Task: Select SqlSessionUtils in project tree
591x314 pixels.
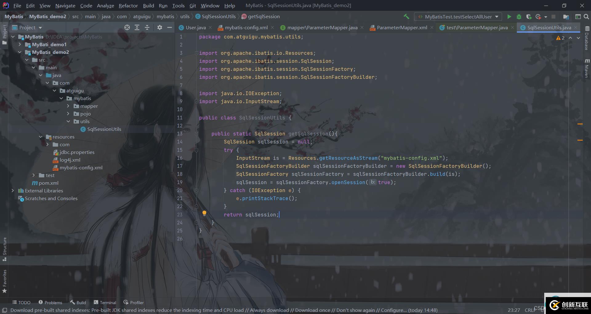Action: (104, 129)
